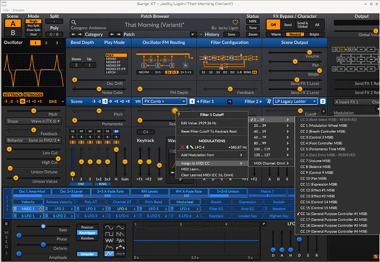
Task: Go to previous patch arrow
Action: 112,34
